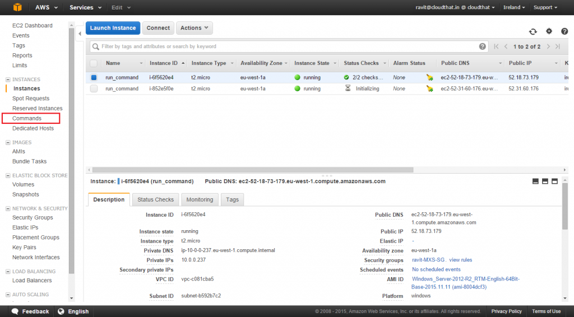Viewport: 574px width, 317px height.
Task: Open the Ireland region dropdown
Action: point(514,7)
